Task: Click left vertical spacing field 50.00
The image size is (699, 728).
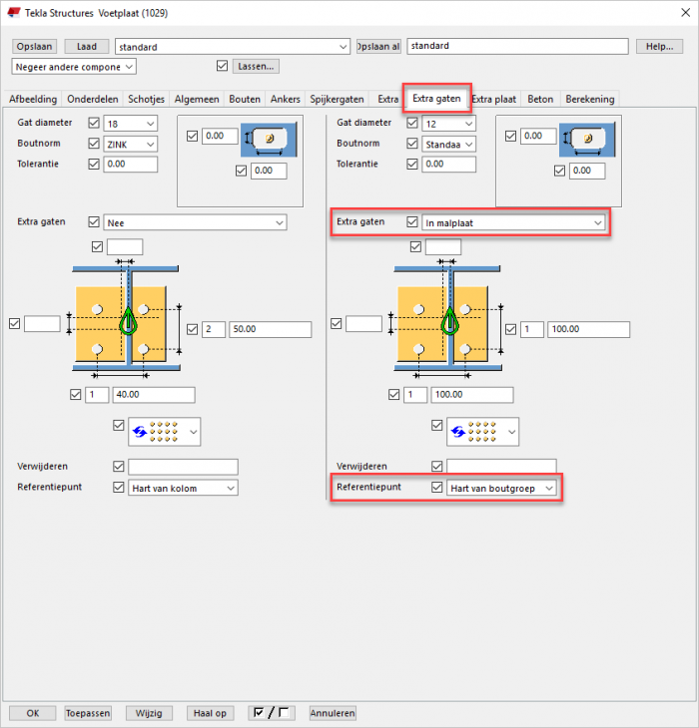Action: [x=270, y=329]
